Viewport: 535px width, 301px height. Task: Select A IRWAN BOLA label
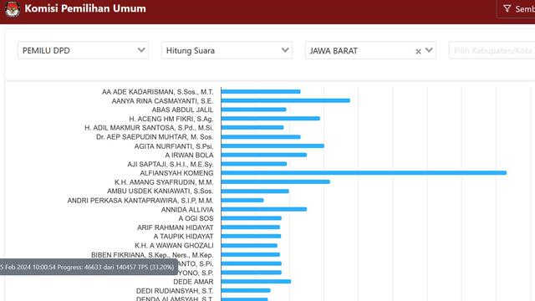(189, 155)
